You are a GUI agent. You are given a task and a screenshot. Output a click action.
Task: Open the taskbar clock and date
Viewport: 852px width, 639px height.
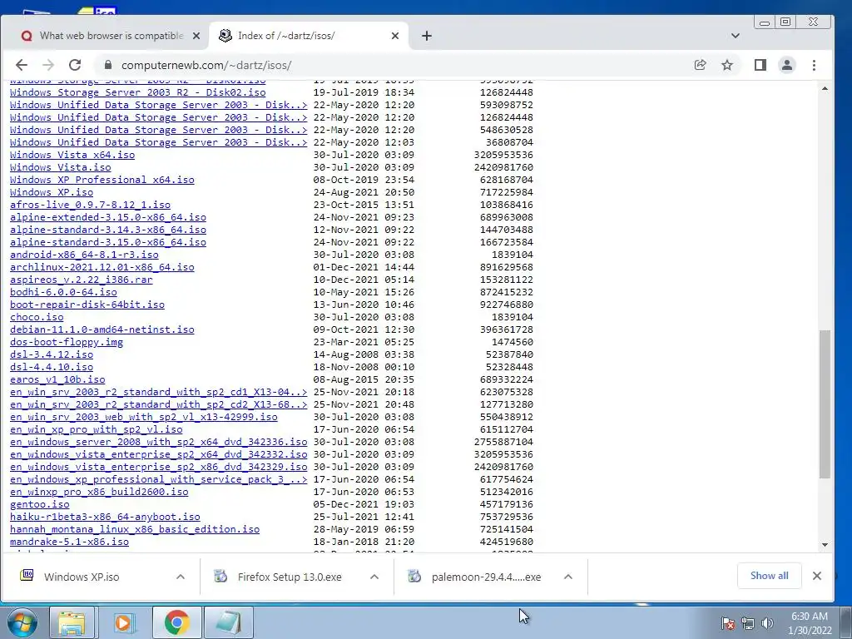point(809,623)
